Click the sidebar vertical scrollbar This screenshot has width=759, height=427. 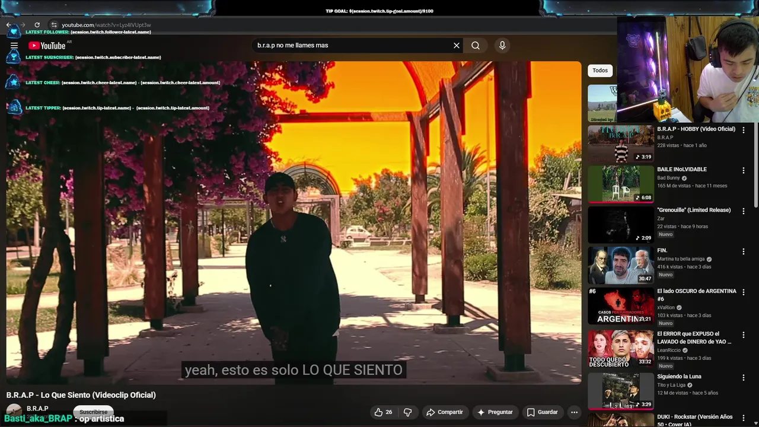pyautogui.click(x=755, y=166)
